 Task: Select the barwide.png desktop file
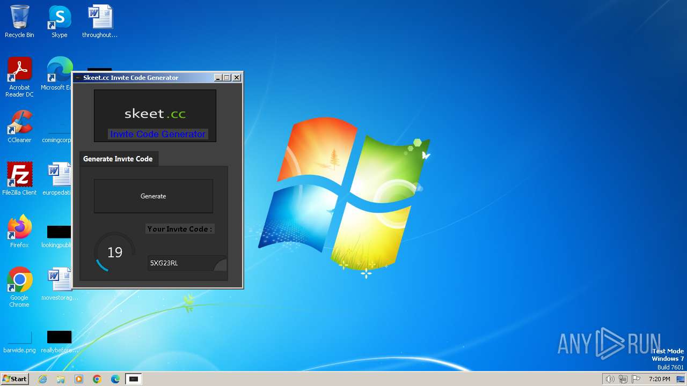coord(19,342)
